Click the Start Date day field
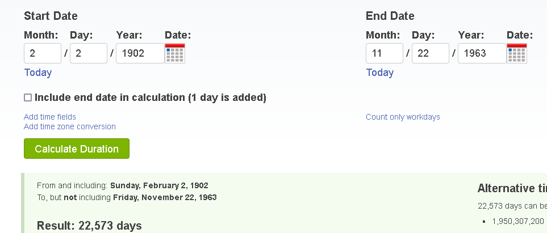This screenshot has width=547, height=233. coord(89,53)
